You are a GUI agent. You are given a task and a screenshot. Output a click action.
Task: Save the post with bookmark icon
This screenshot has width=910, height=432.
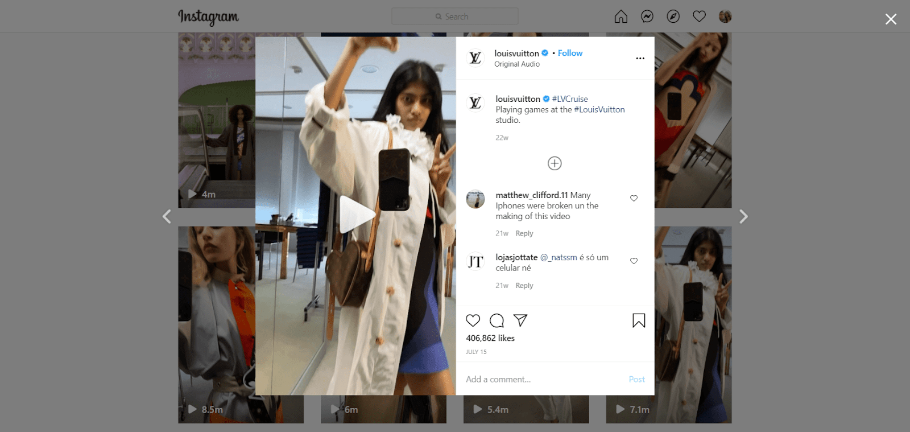[639, 321]
